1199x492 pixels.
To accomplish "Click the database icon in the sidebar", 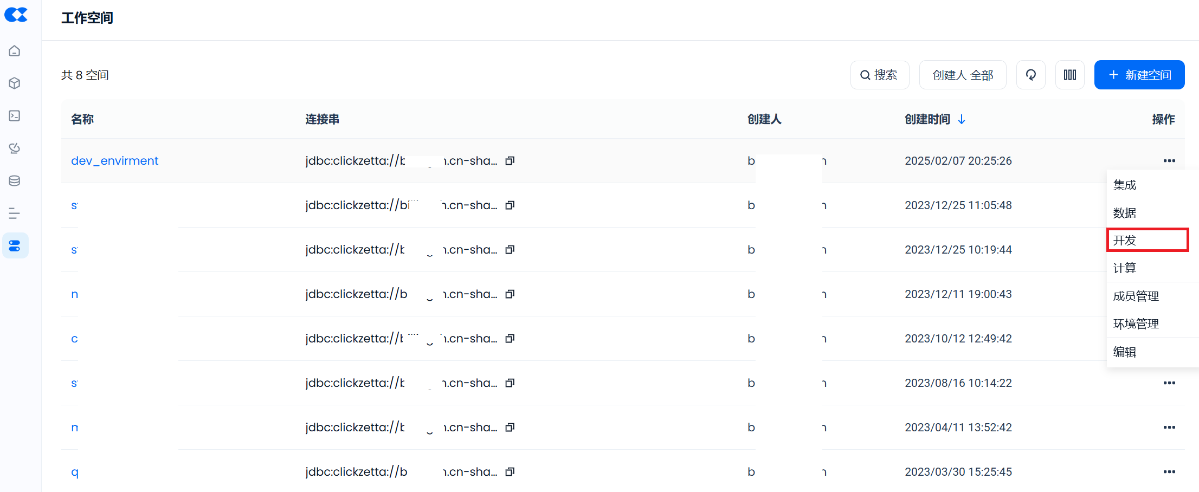I will click(15, 181).
